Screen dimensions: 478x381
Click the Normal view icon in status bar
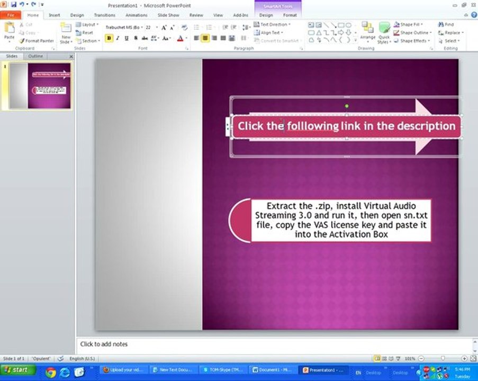pos(377,358)
